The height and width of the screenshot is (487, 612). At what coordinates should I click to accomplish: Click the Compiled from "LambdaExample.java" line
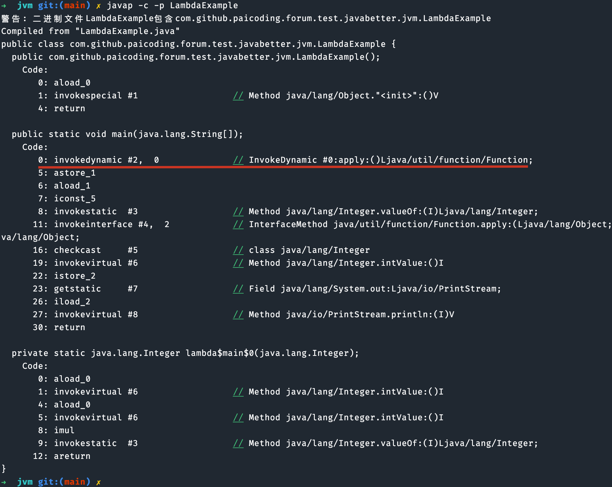90,31
